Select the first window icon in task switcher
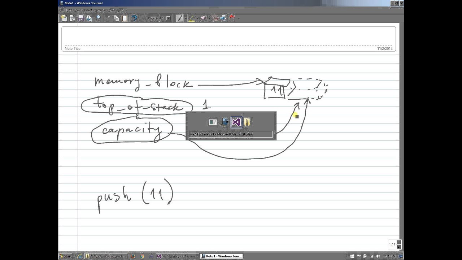 [213, 122]
